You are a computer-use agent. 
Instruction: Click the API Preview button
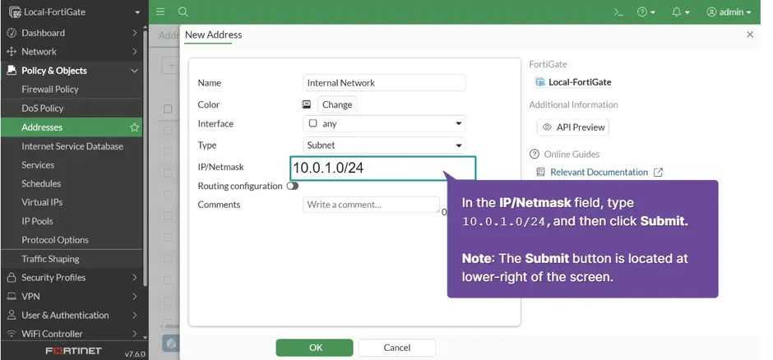(x=573, y=127)
